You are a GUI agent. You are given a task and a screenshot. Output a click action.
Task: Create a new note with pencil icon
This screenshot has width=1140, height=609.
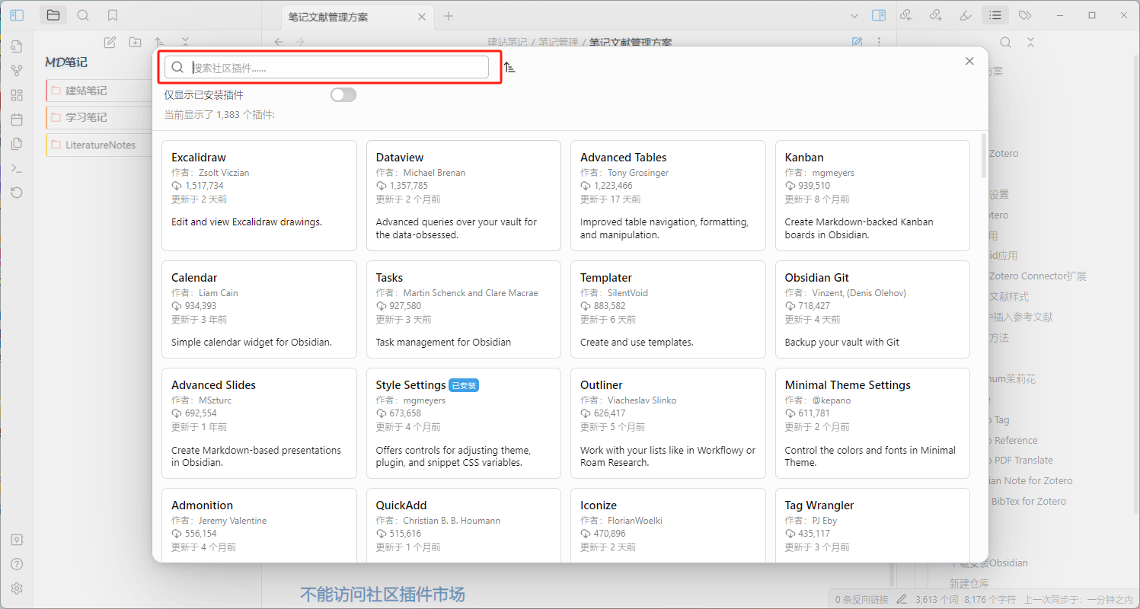[x=110, y=43]
